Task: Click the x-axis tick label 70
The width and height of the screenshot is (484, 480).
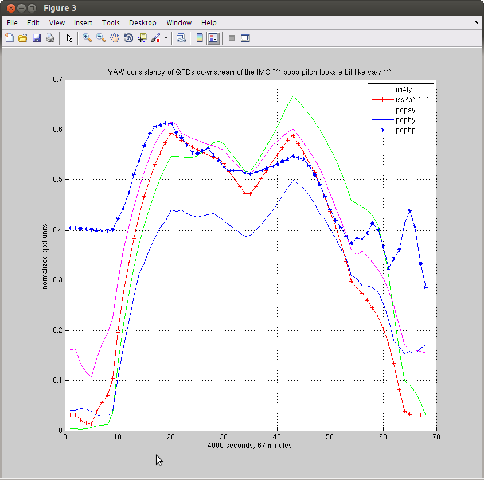Action: [436, 437]
